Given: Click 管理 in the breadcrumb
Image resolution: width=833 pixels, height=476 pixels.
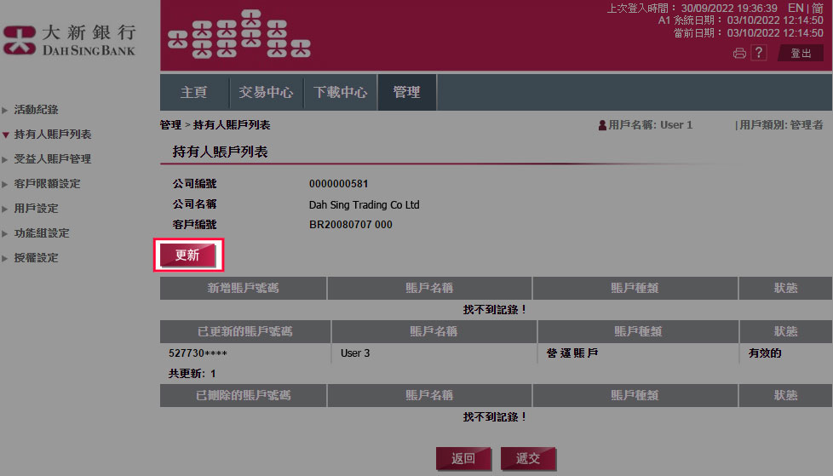Looking at the screenshot, I should tap(170, 125).
